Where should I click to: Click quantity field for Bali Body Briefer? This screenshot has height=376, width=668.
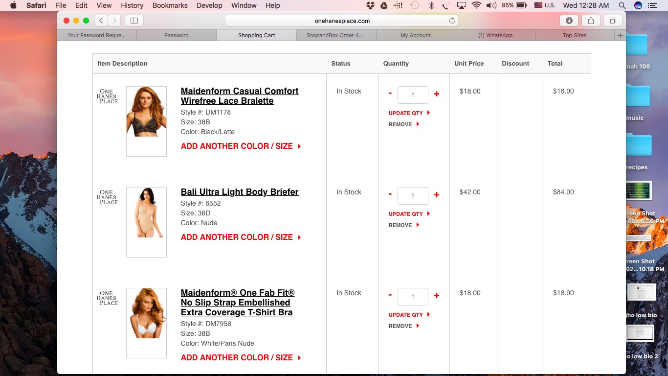[413, 196]
